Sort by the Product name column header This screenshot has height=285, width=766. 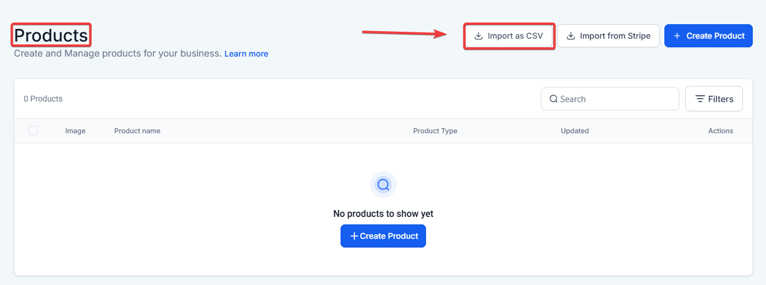point(137,131)
